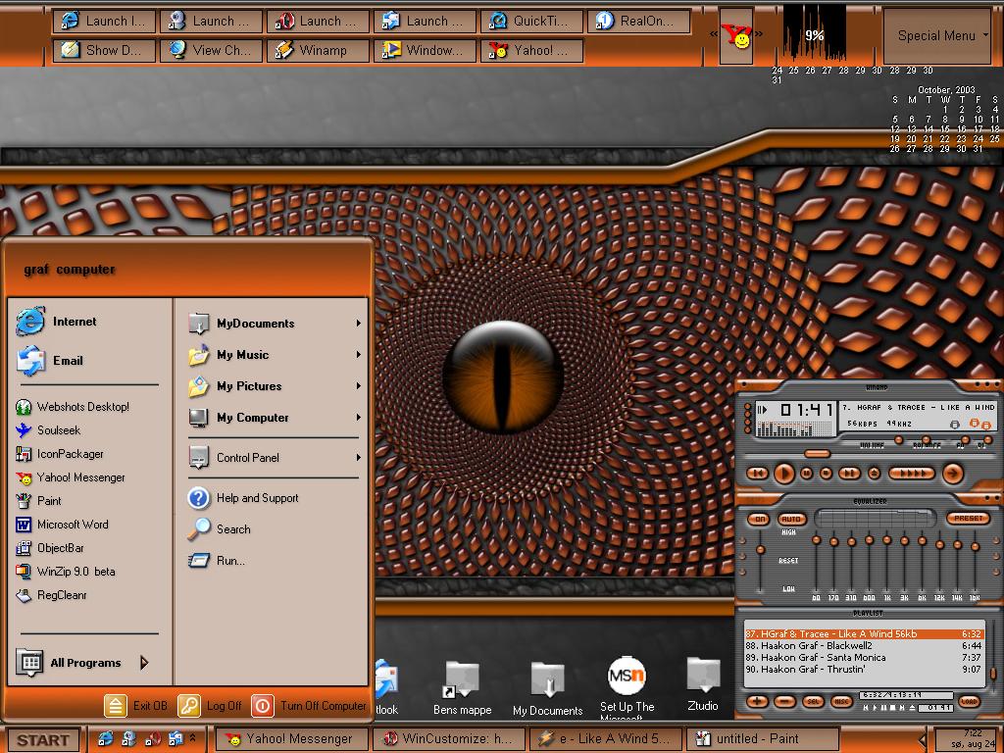Image resolution: width=1004 pixels, height=753 pixels.
Task: Open the Special Menu dropdown
Action: [940, 36]
